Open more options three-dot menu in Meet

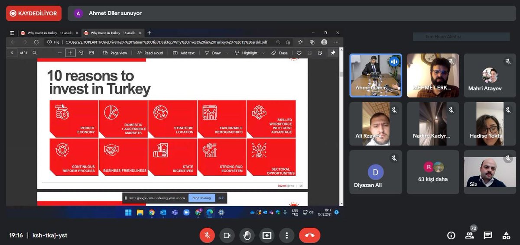click(x=286, y=235)
